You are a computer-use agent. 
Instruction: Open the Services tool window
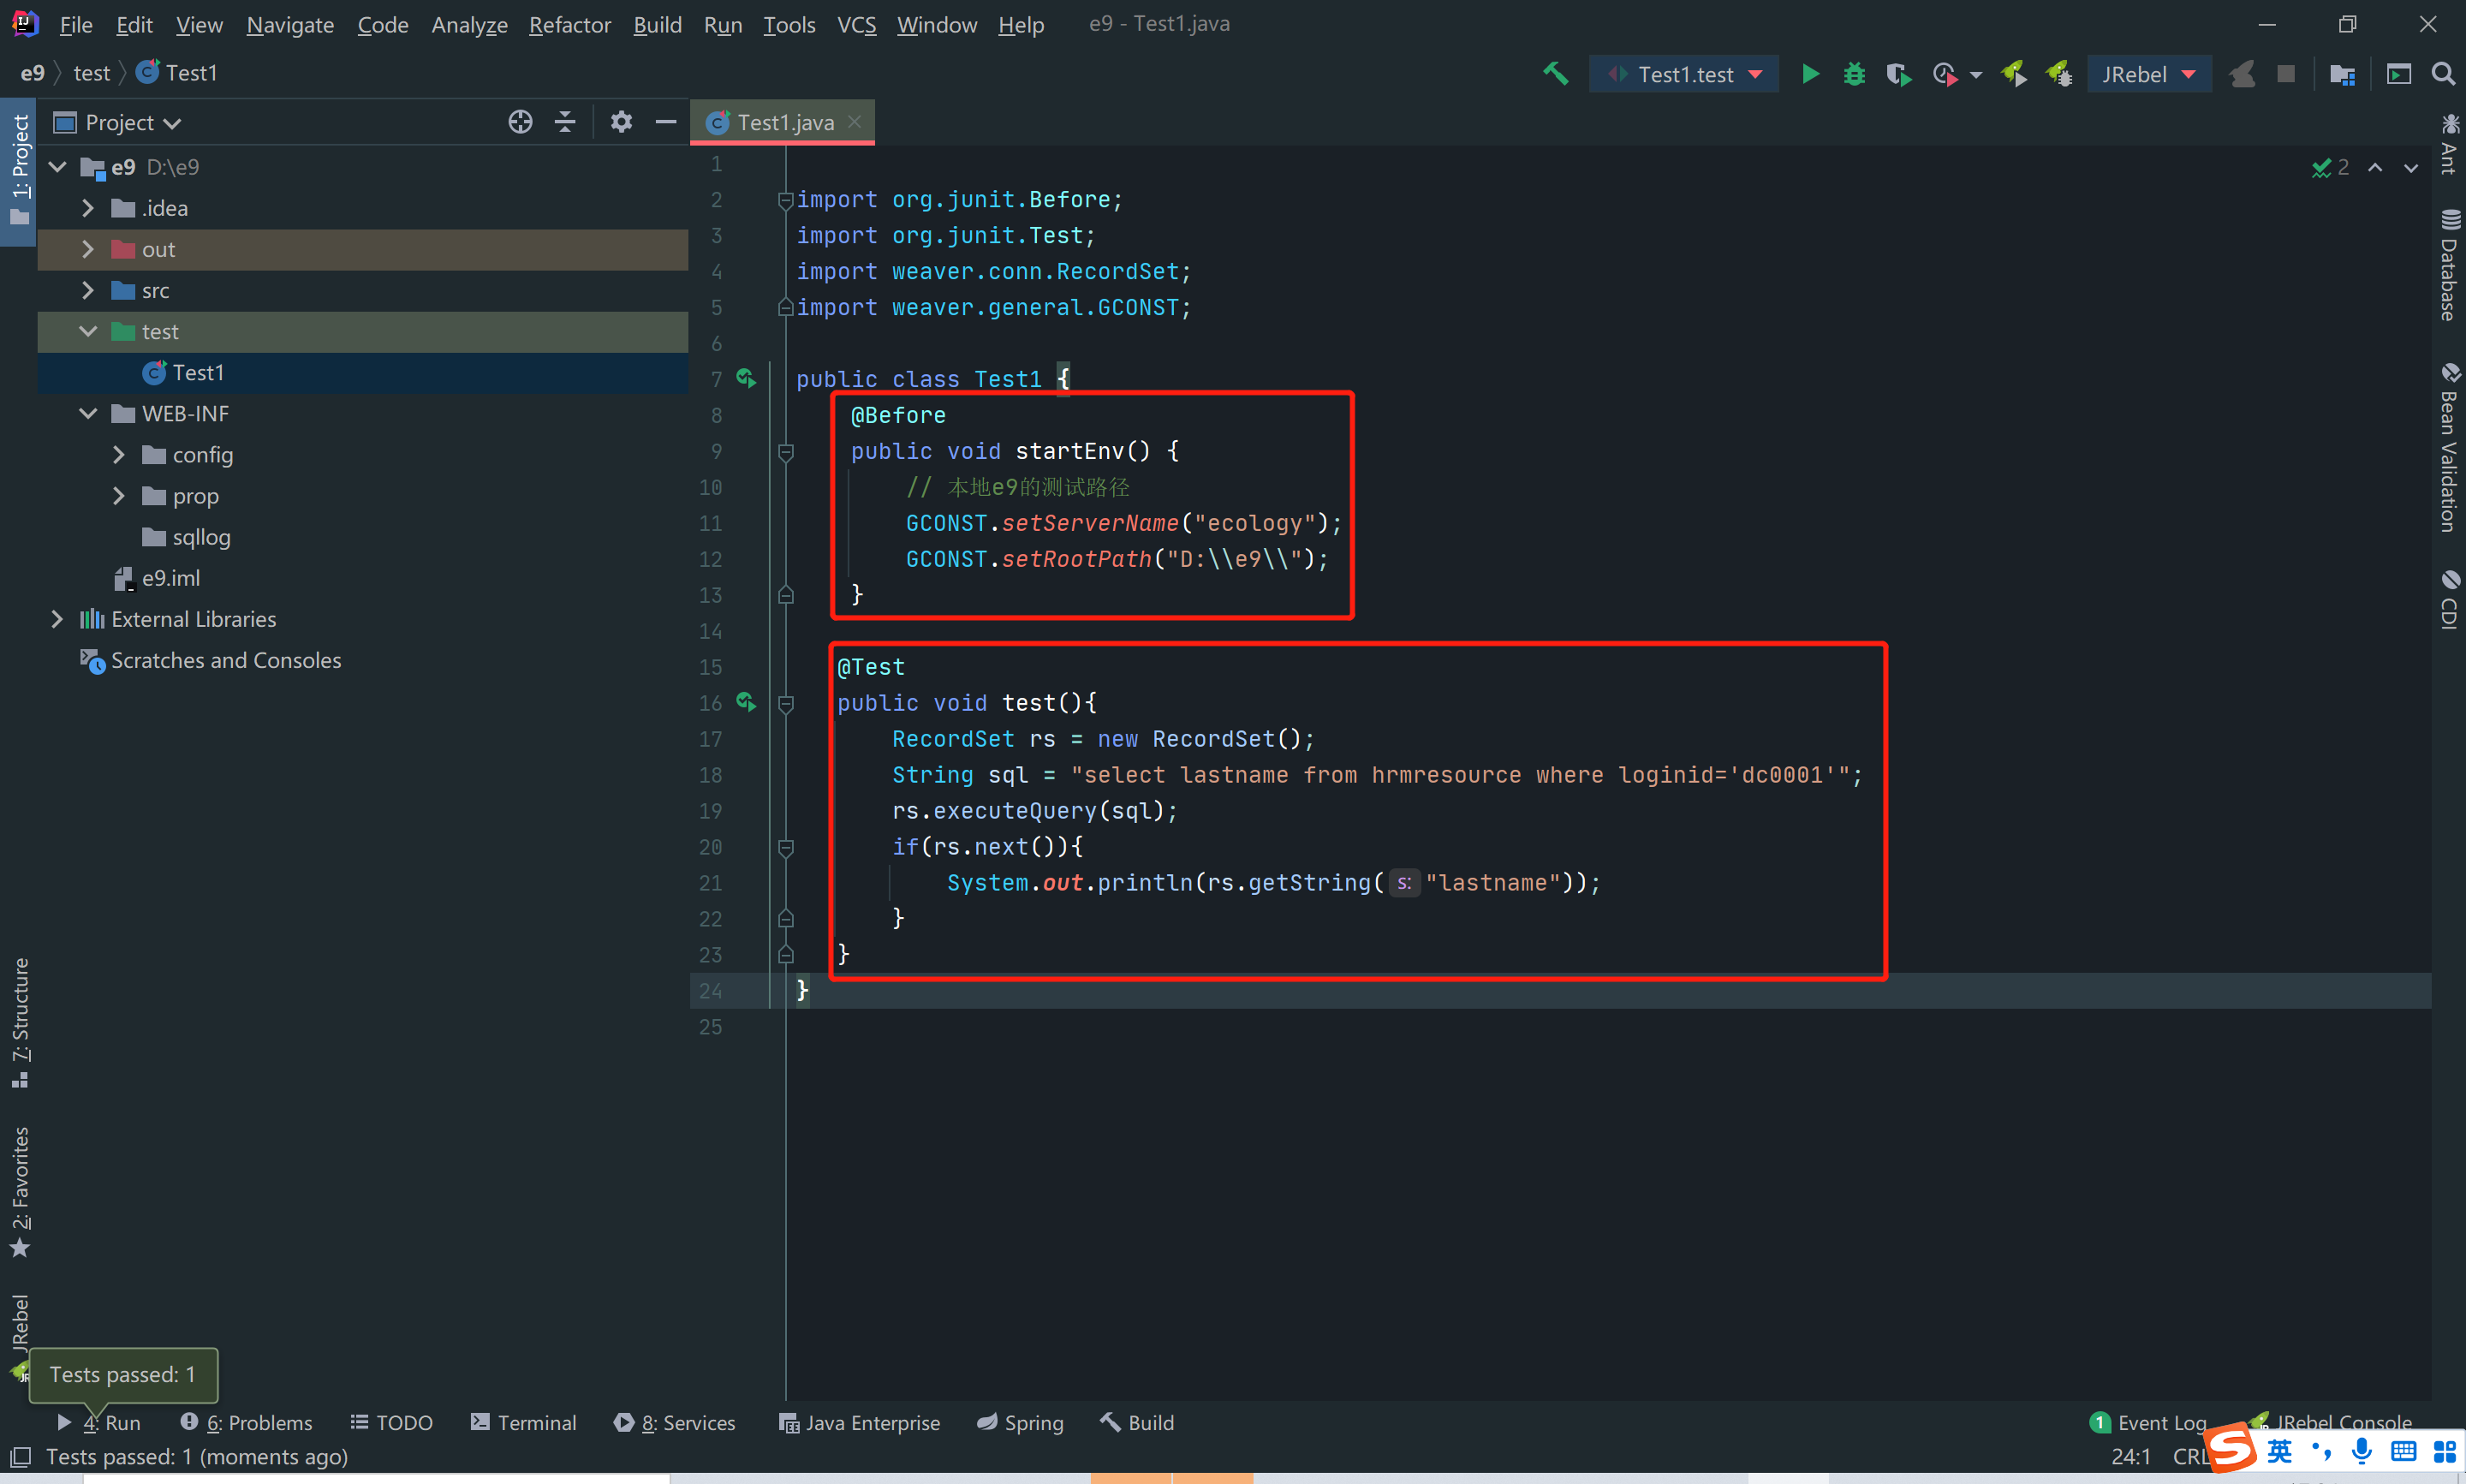pos(675,1422)
